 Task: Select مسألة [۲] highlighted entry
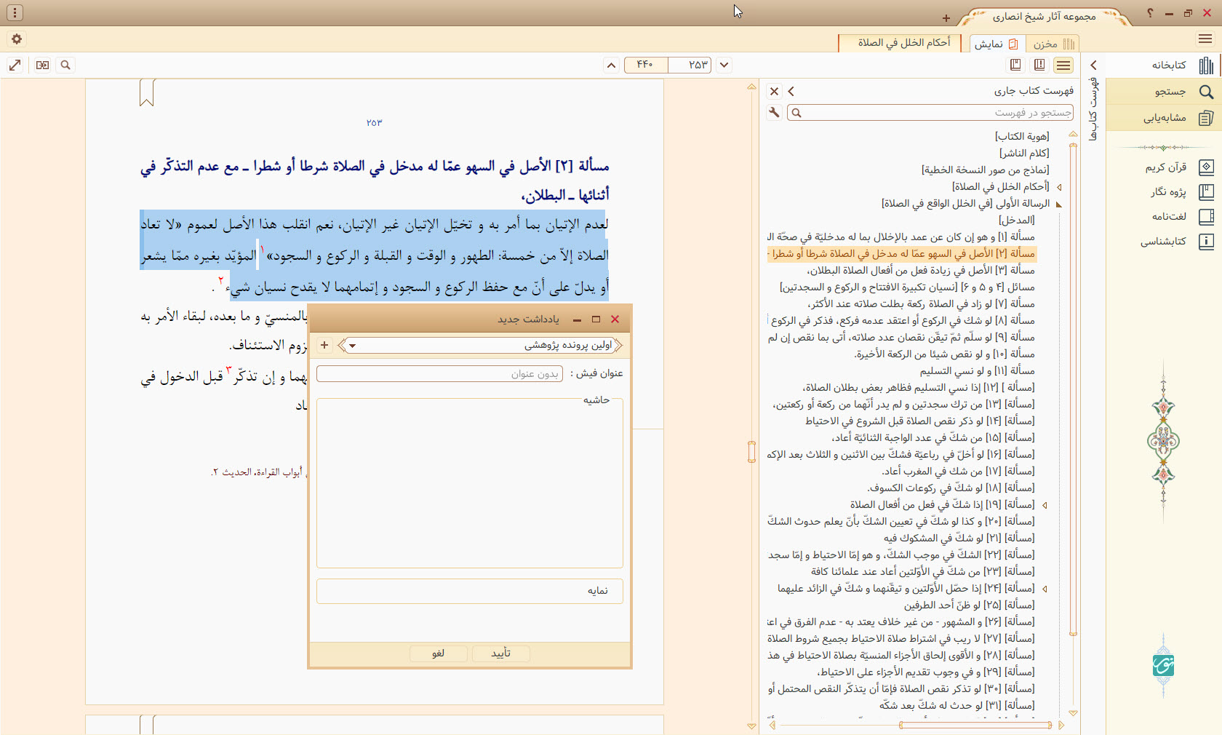click(x=902, y=253)
